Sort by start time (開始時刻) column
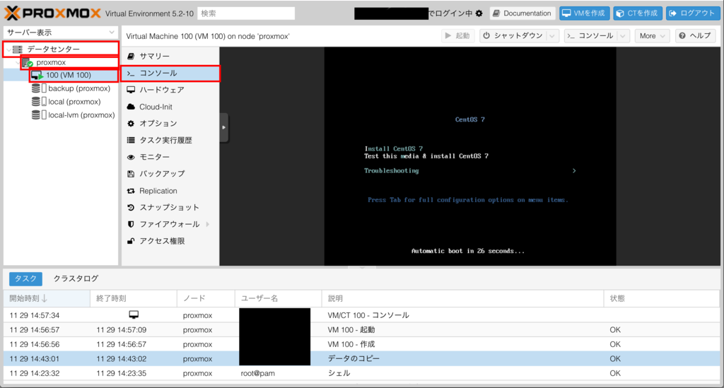 [x=47, y=298]
